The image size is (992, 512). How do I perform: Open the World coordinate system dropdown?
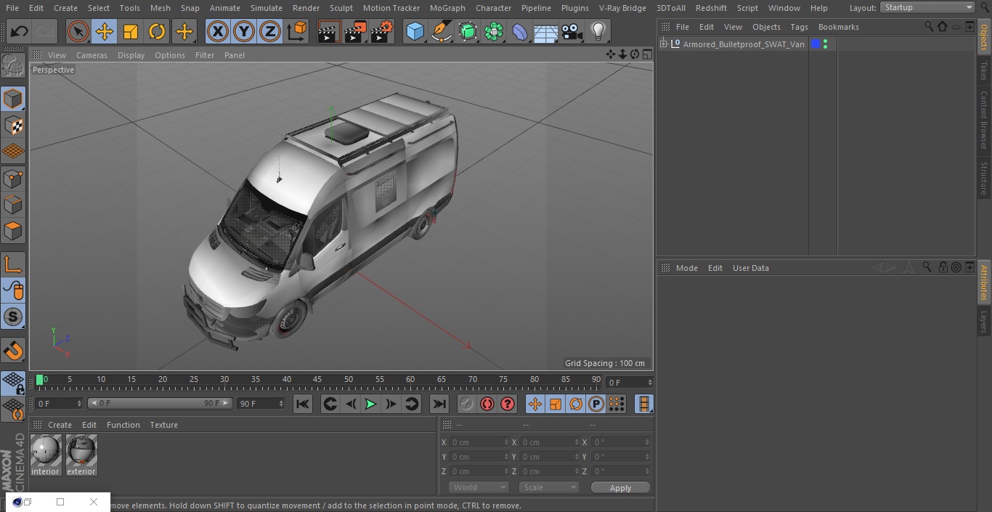pyautogui.click(x=478, y=487)
